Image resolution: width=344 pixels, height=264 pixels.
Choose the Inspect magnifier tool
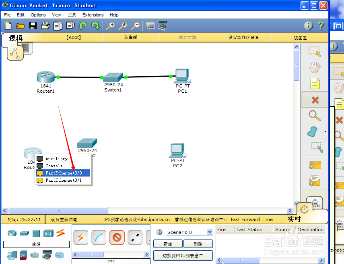(315, 116)
